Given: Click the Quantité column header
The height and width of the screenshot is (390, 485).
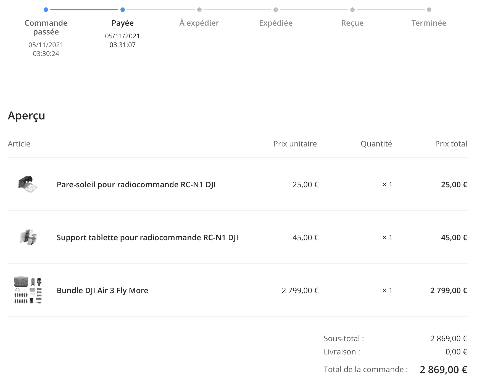Looking at the screenshot, I should pyautogui.click(x=376, y=144).
